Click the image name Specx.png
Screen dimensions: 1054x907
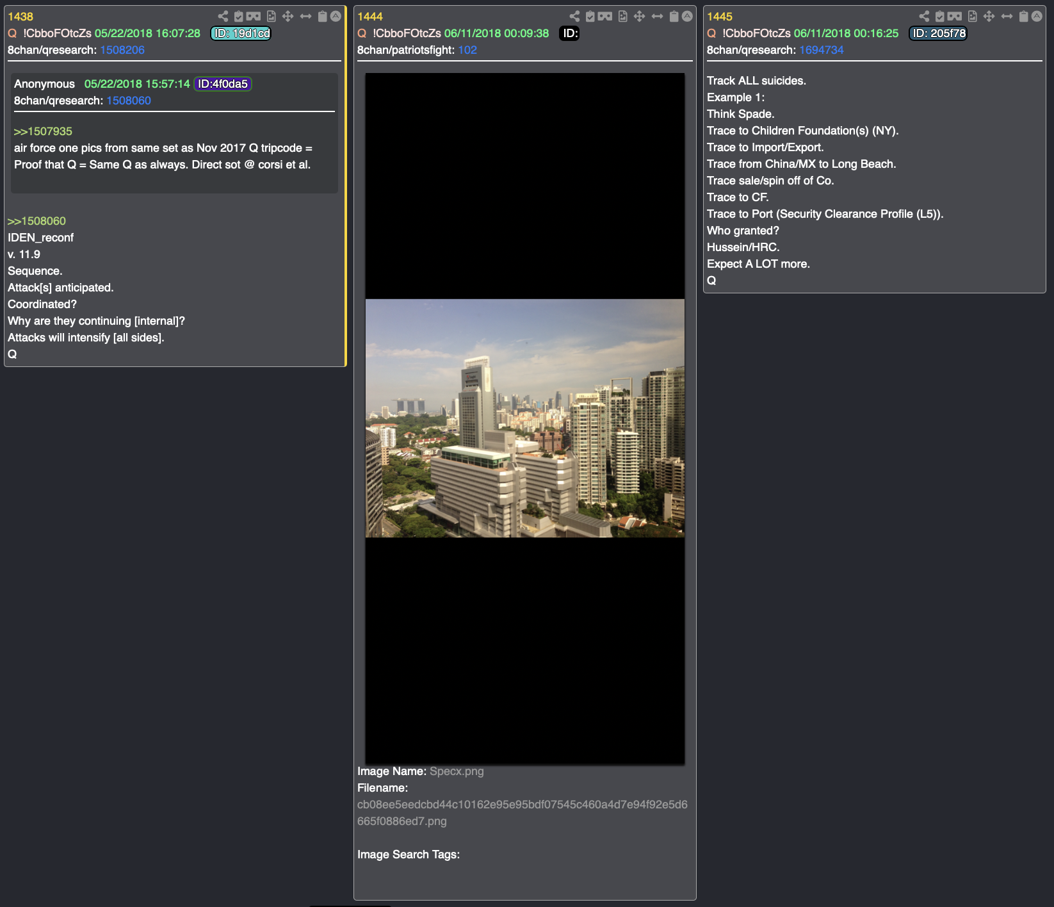(x=457, y=771)
